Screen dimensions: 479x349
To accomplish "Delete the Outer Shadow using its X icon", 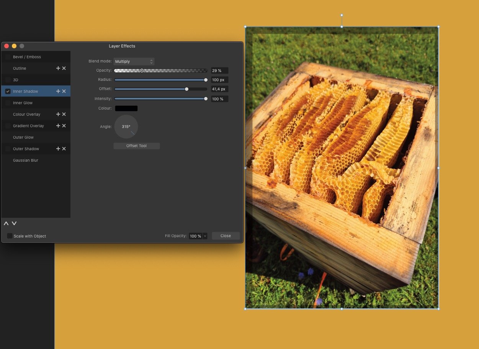I will (64, 149).
